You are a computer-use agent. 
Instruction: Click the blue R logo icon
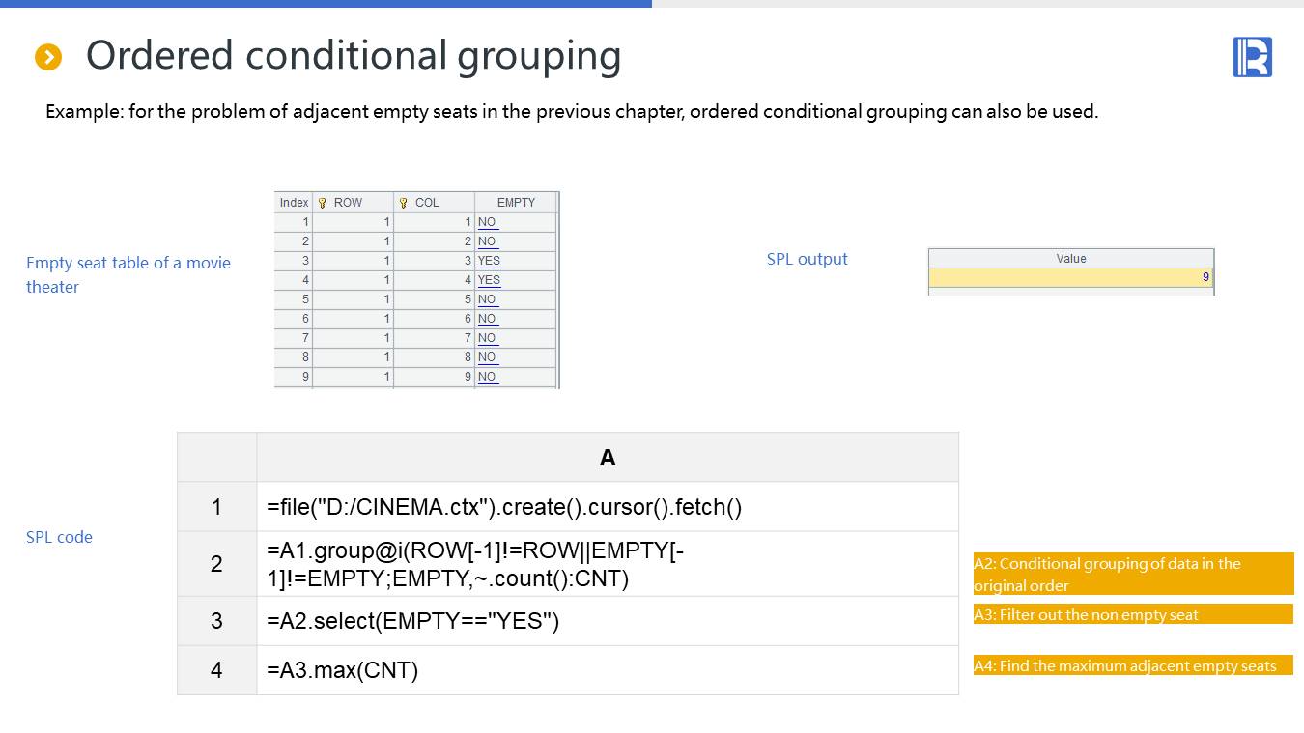click(1252, 57)
